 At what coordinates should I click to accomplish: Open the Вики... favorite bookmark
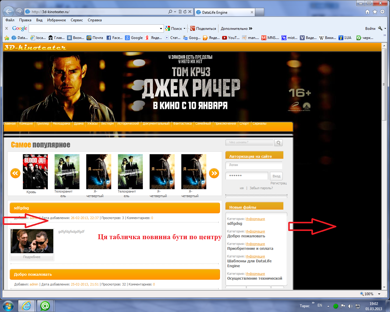328,38
